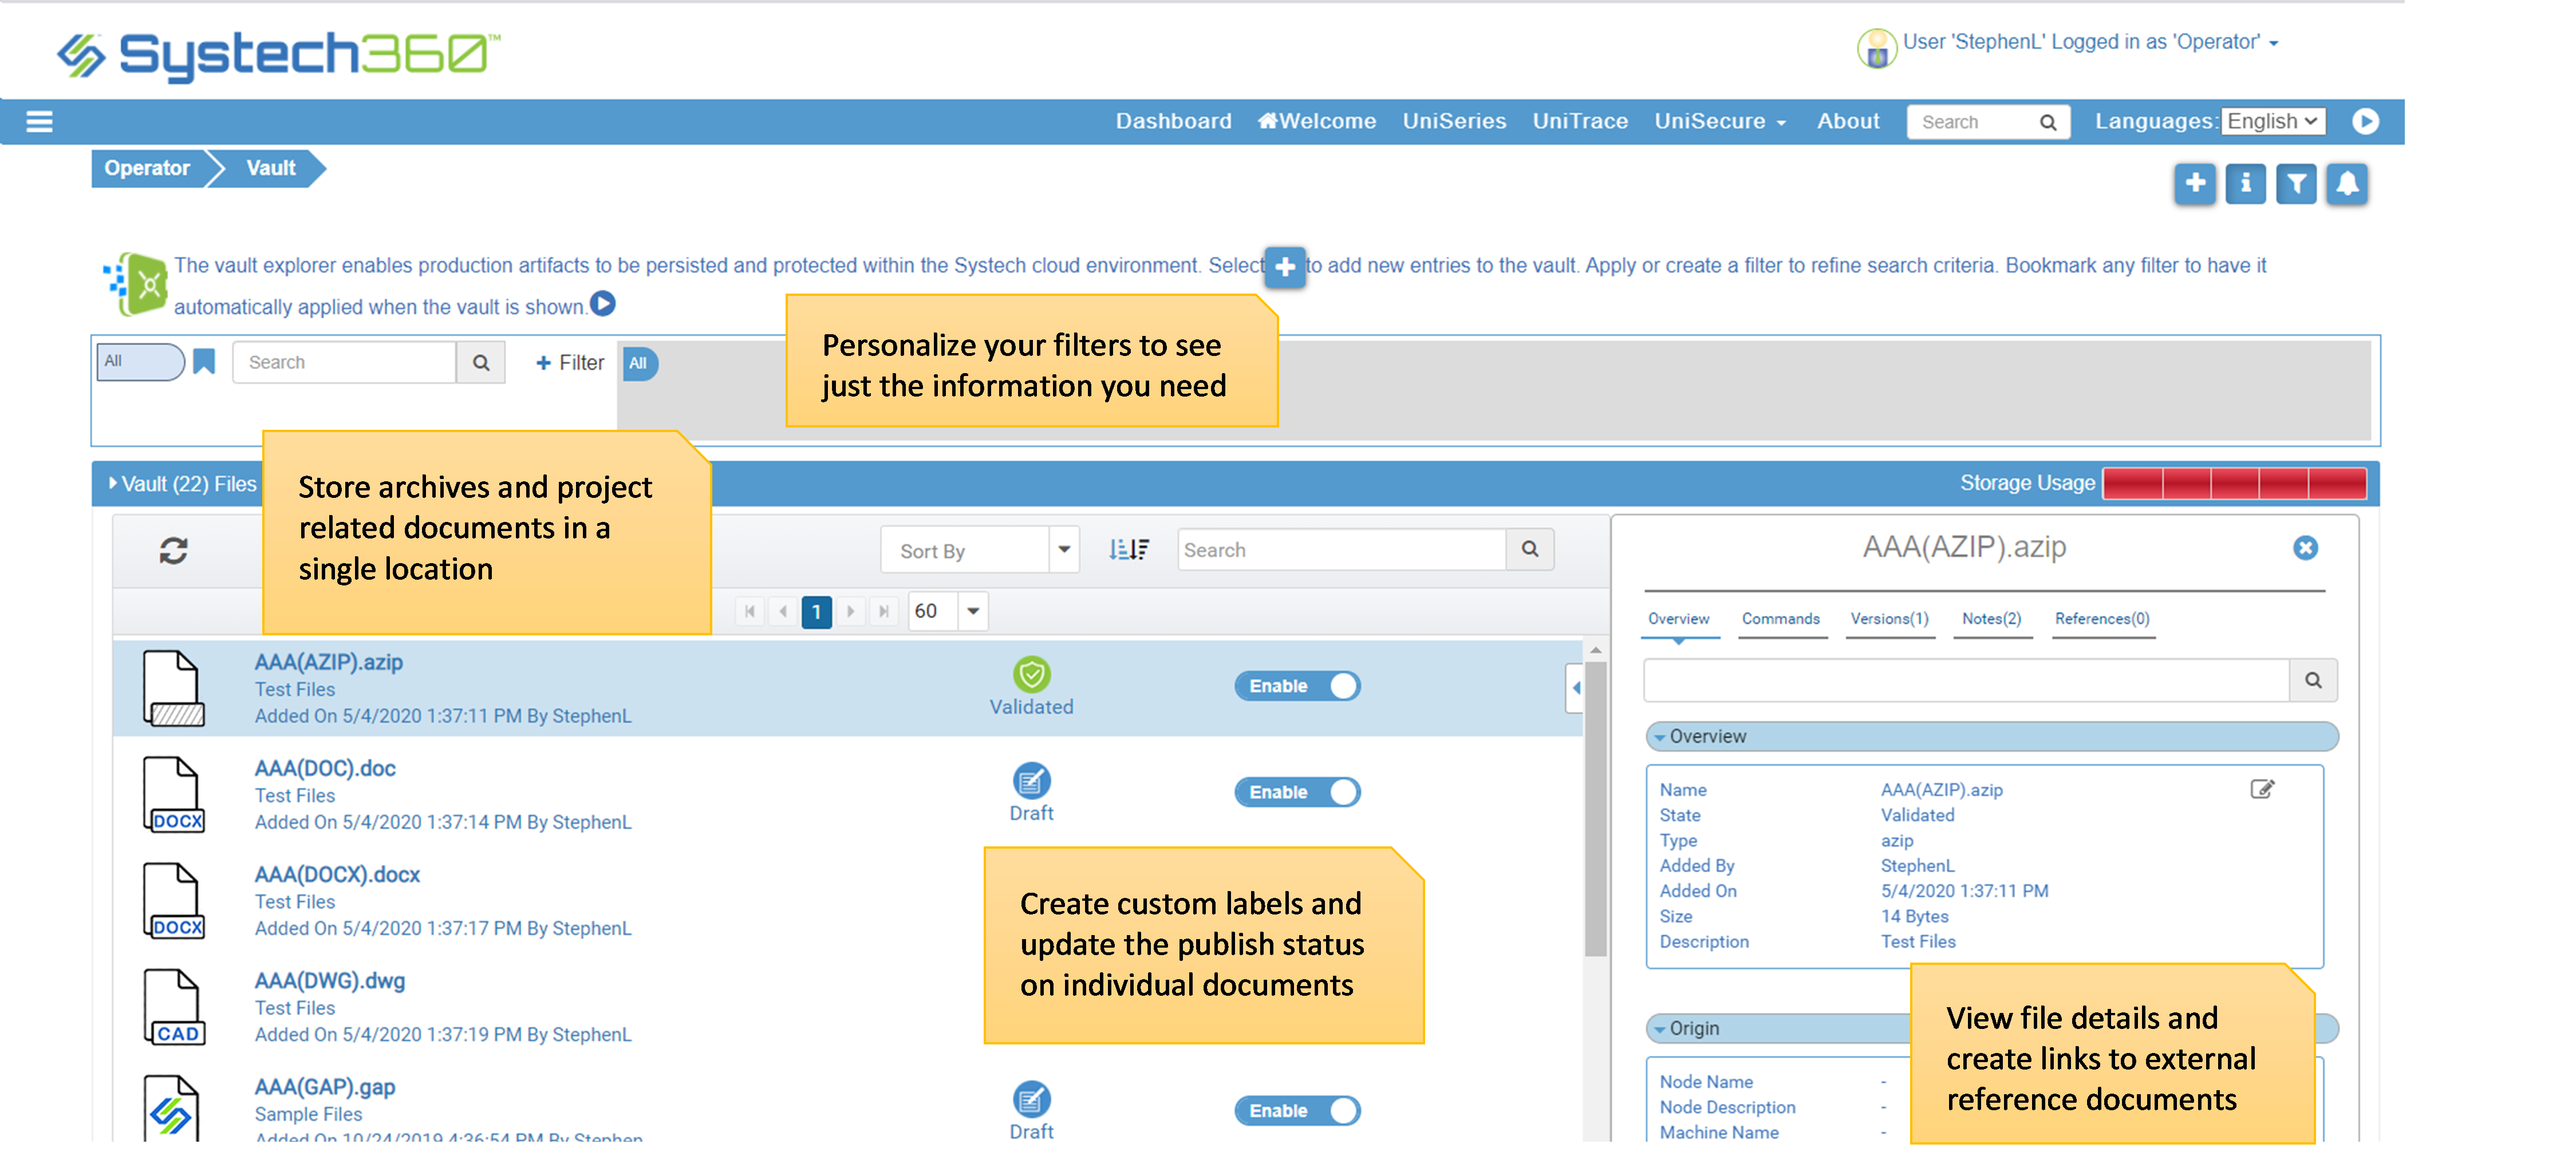
Task: Click the Operator breadcrumb
Action: 147,168
